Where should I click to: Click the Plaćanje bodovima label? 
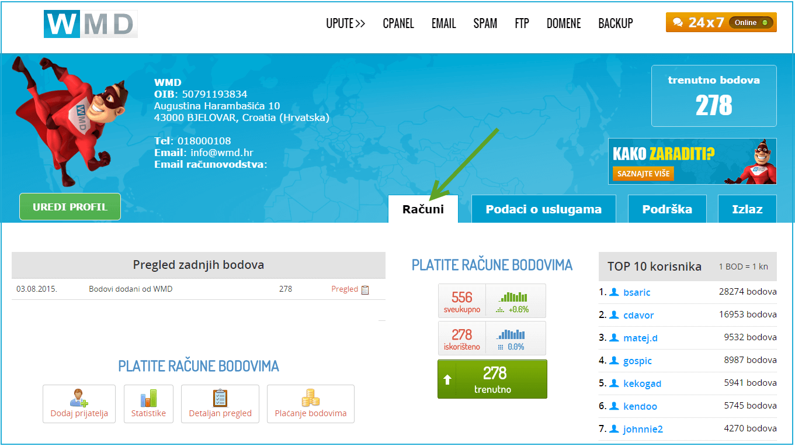click(x=311, y=413)
